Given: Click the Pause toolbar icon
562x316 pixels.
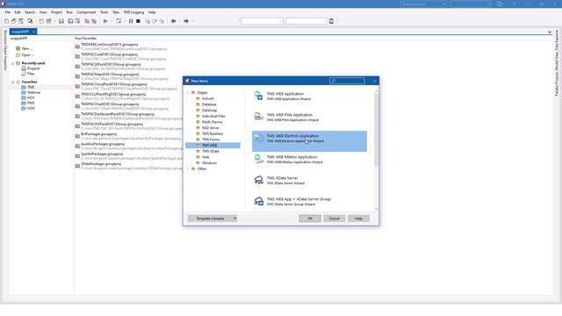Looking at the screenshot, I should tap(131, 21).
